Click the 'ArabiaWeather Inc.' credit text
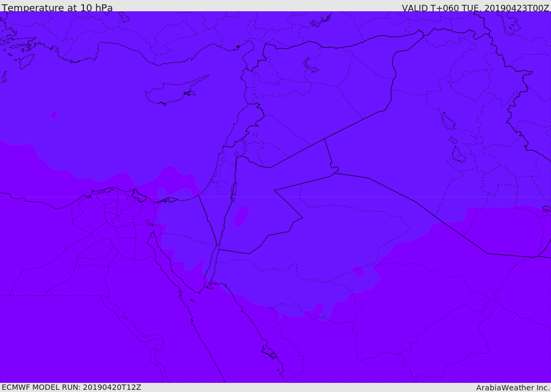 coord(513,388)
